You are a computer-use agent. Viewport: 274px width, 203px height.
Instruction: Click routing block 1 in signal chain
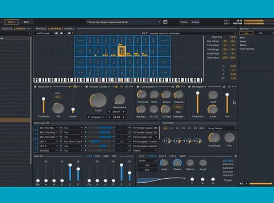[x=167, y=140]
